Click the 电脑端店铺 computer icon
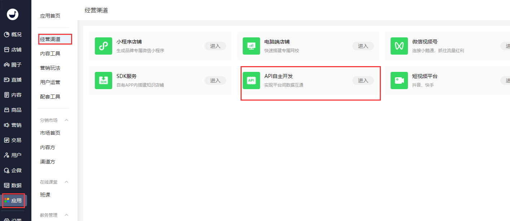This screenshot has height=221, width=510. coord(251,46)
